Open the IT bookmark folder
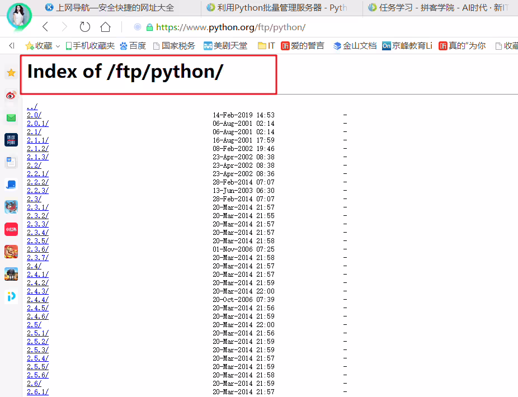 [266, 46]
